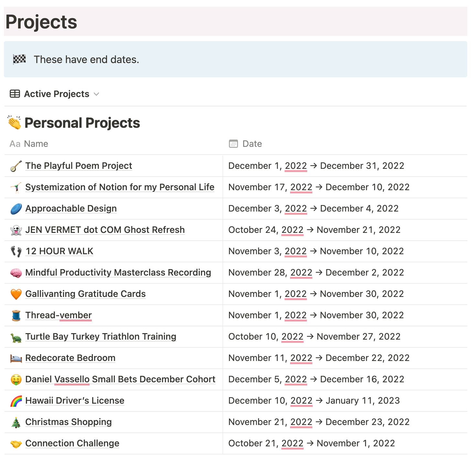Click the rainbow icon beside Hawaii Driver's License
Screen dimensions: 476x458
tap(16, 401)
